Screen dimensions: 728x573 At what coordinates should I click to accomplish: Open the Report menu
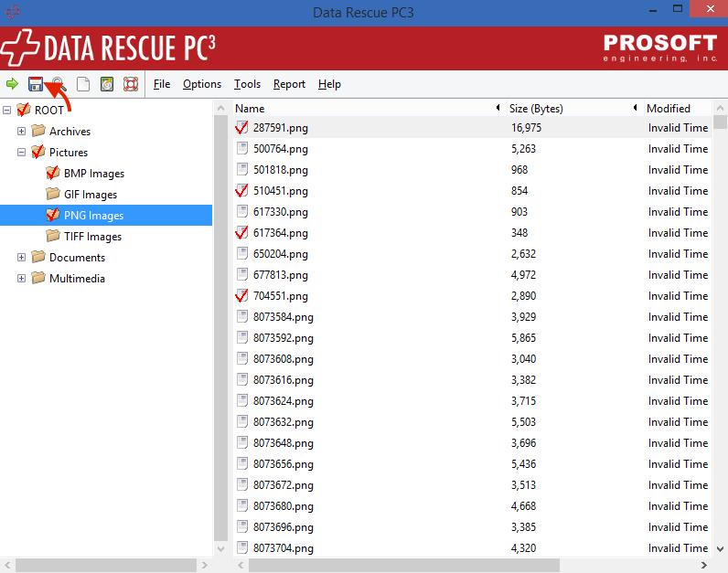pos(289,84)
